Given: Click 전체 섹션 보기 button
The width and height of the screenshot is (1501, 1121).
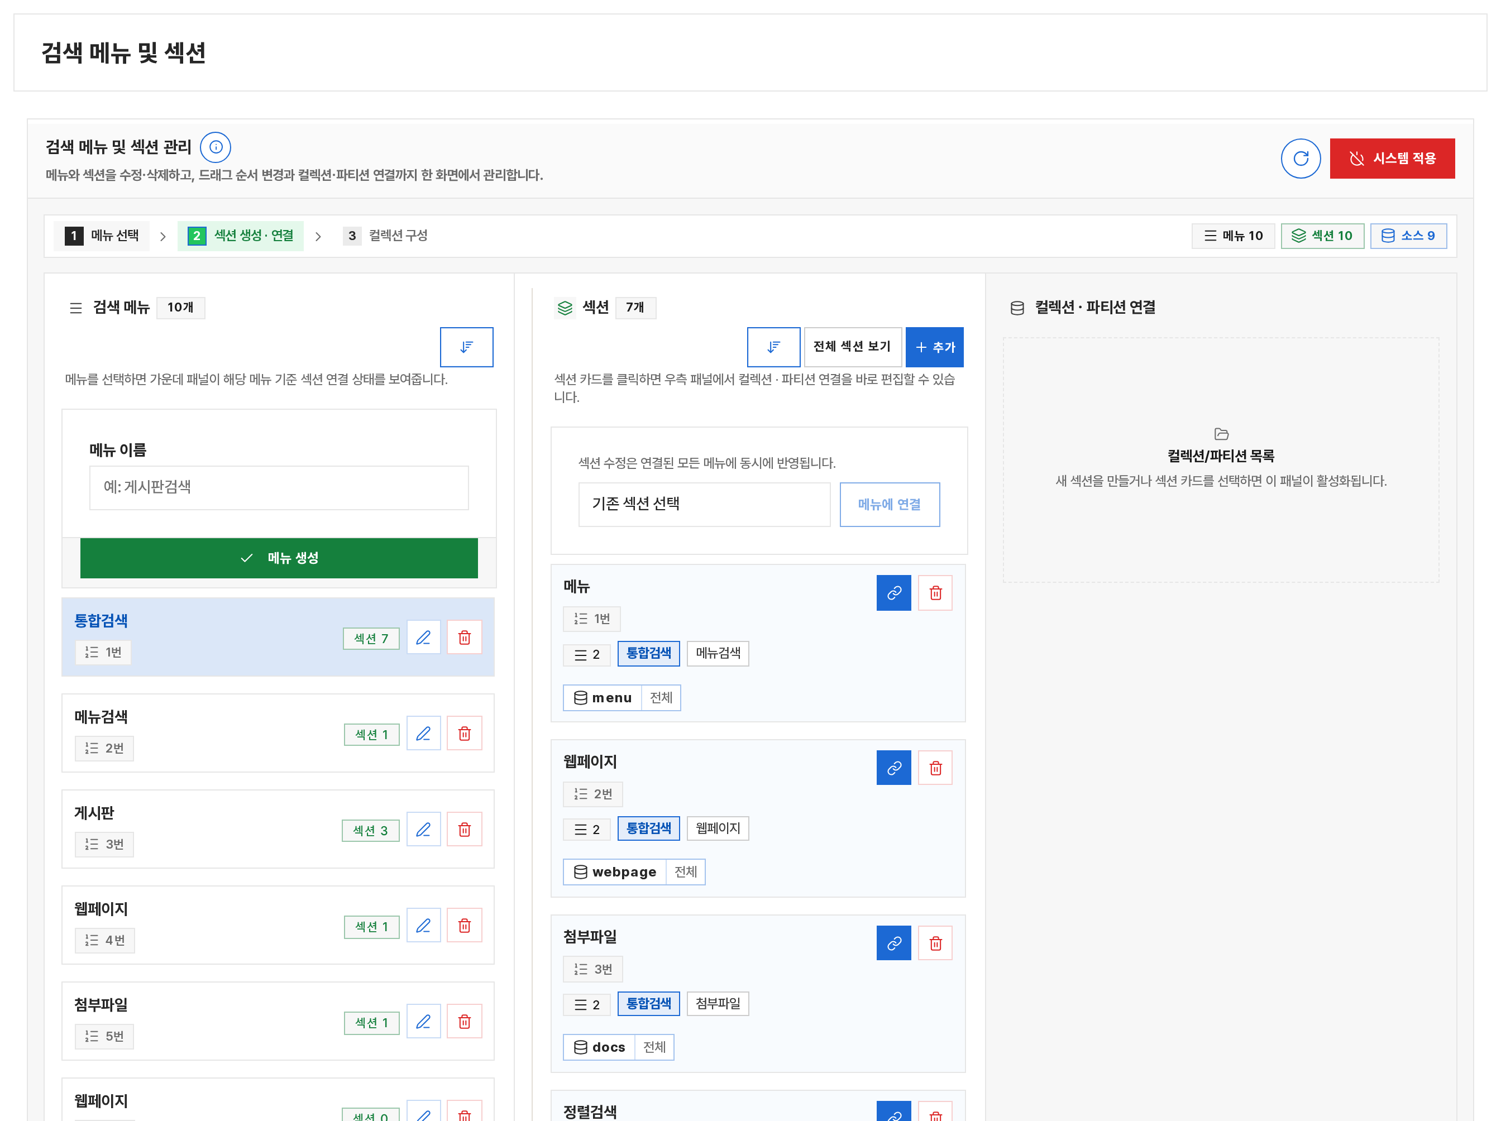Looking at the screenshot, I should (x=852, y=347).
